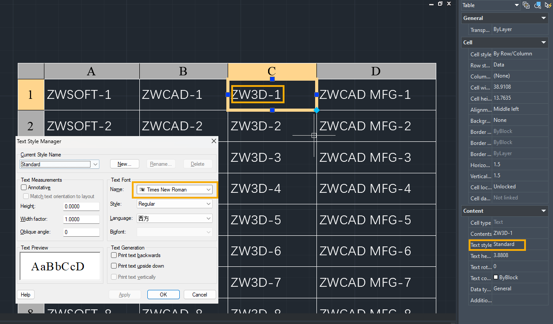
Task: Click the New... button in Text Style Manager
Action: coord(124,164)
